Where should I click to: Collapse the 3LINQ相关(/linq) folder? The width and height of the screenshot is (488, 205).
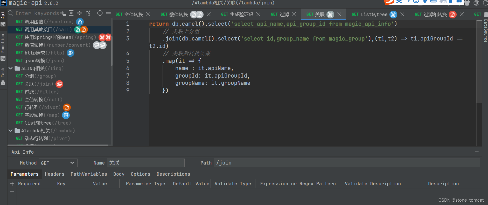tap(11, 69)
